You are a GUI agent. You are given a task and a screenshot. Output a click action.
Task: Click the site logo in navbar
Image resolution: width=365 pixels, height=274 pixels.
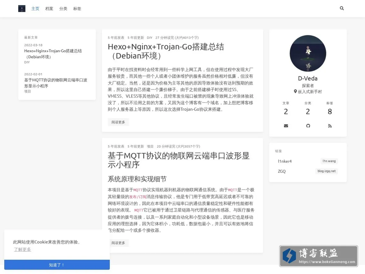click(22, 9)
